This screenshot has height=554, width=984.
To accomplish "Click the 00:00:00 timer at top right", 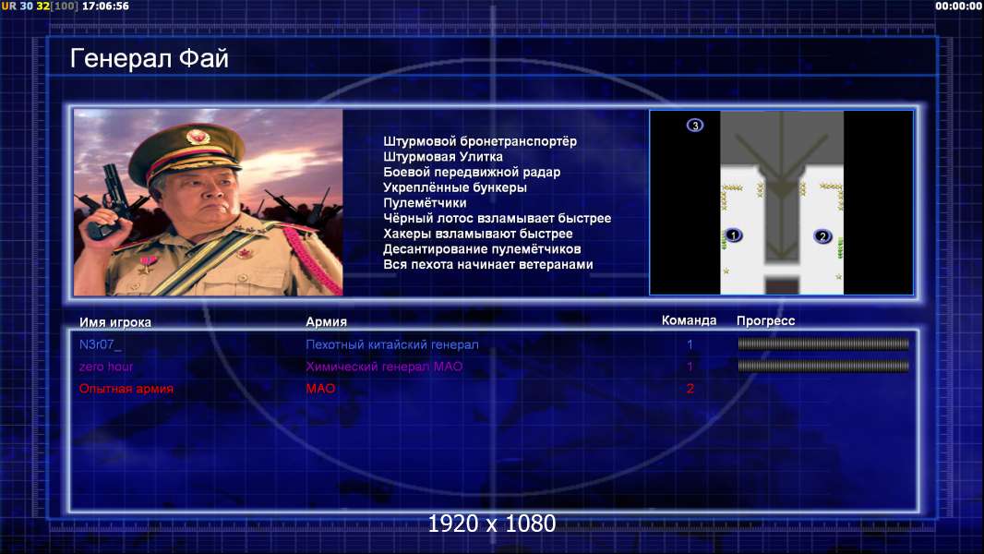I will pos(958,6).
